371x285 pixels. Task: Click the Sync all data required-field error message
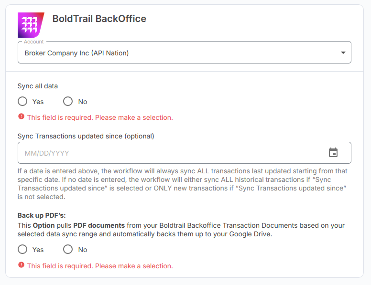pos(100,117)
